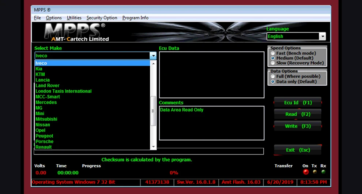Choose Iveco from the make list
Viewport: 362px width, 194px height.
point(93,63)
